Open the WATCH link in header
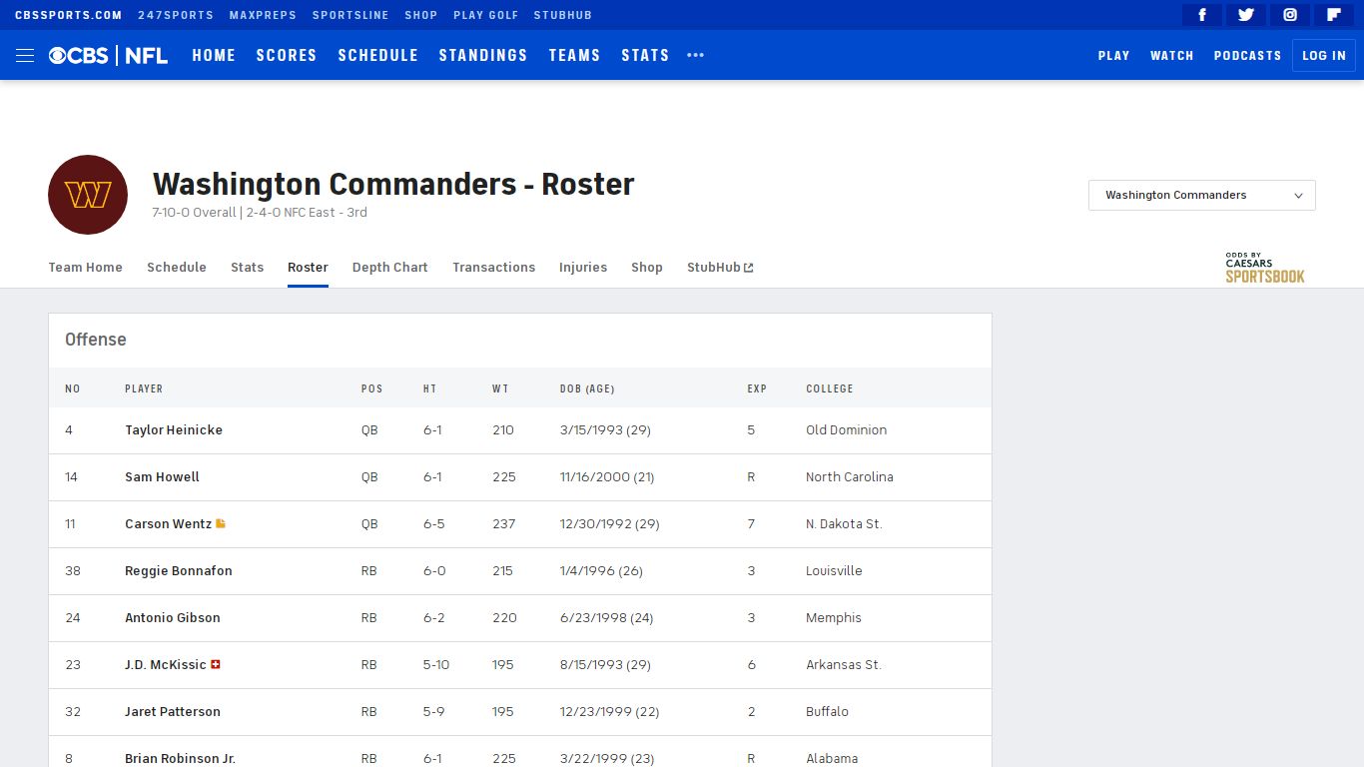The image size is (1364, 767). (1172, 56)
